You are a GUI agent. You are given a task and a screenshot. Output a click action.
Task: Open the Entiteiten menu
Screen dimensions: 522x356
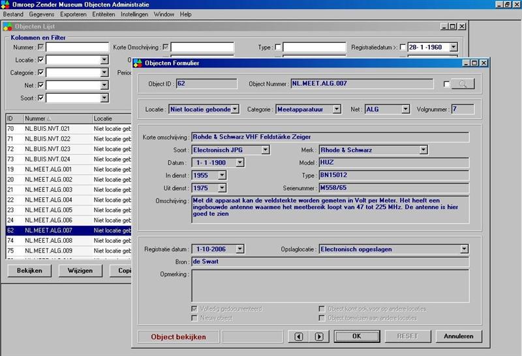point(104,14)
